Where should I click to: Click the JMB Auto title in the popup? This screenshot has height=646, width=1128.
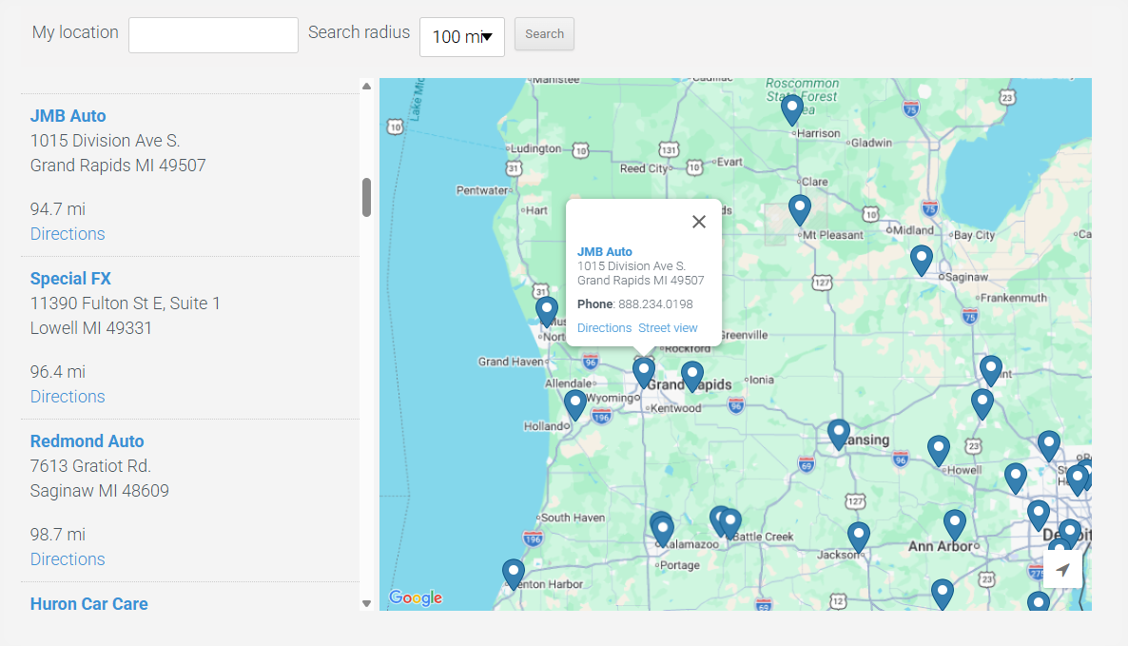tap(604, 252)
